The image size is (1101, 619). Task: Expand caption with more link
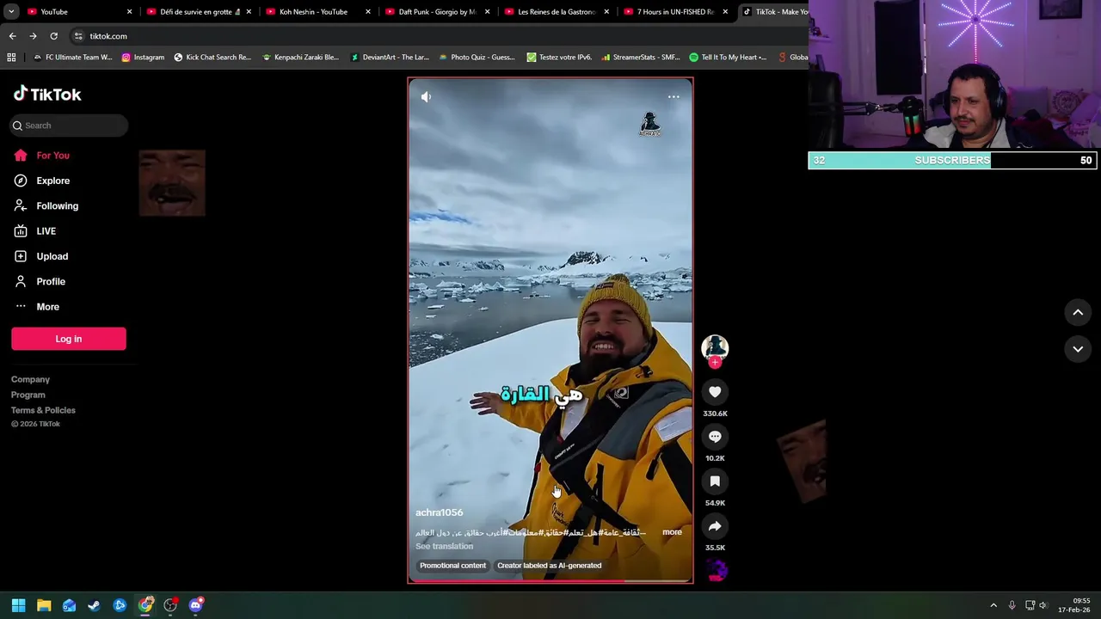(672, 532)
